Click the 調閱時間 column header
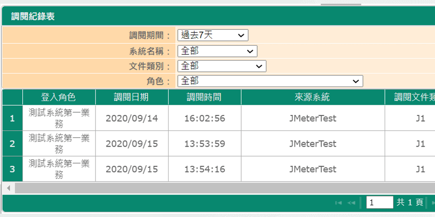This screenshot has height=217, width=435. [204, 97]
